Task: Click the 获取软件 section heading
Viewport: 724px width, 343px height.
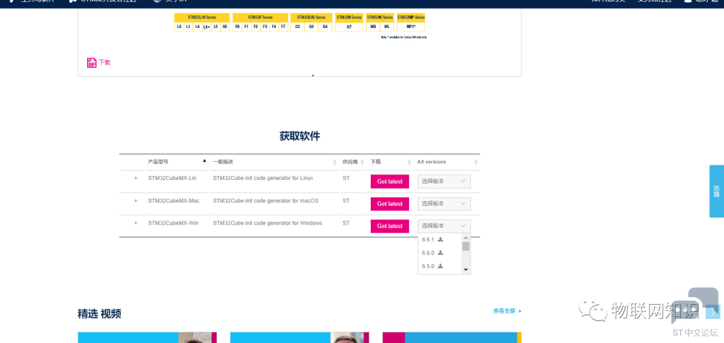Action: 300,136
